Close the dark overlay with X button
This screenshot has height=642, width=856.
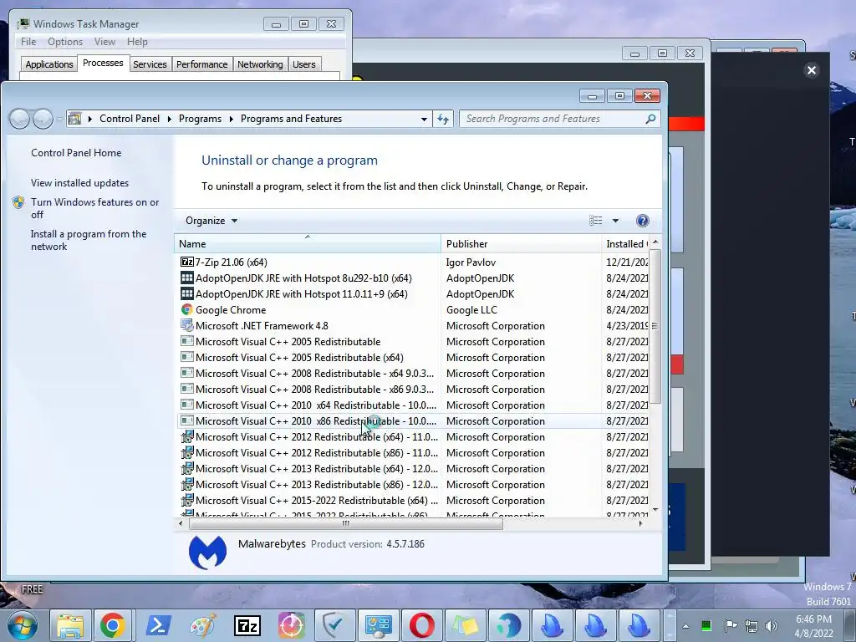[x=811, y=70]
